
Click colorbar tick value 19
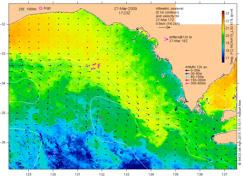(227, 43)
